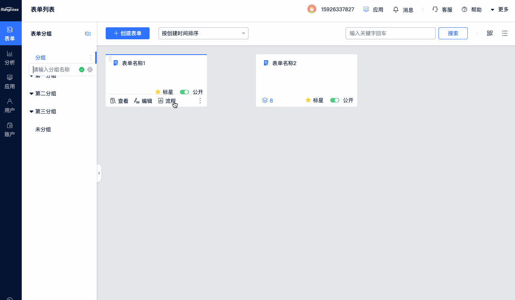The height and width of the screenshot is (300, 515).
Task: Switch to QR code grid view
Action: [490, 33]
